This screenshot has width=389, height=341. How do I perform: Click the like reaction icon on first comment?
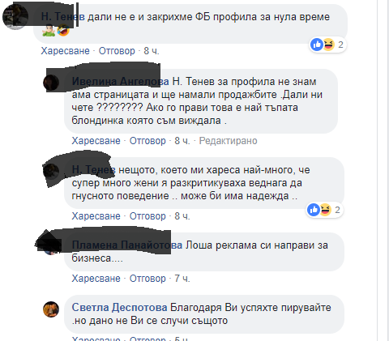tap(317, 45)
